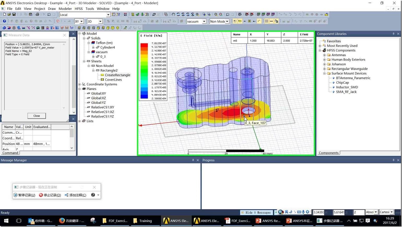Click the stop recording button
Screen dimensions: 402x227
pyautogui.click(x=50, y=195)
